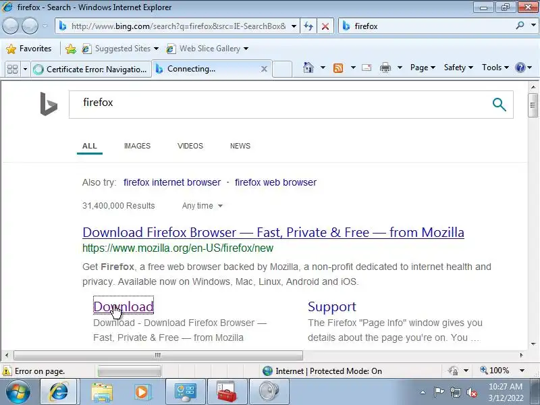Click the muted volume tray icon
The height and width of the screenshot is (405, 540).
click(x=472, y=392)
